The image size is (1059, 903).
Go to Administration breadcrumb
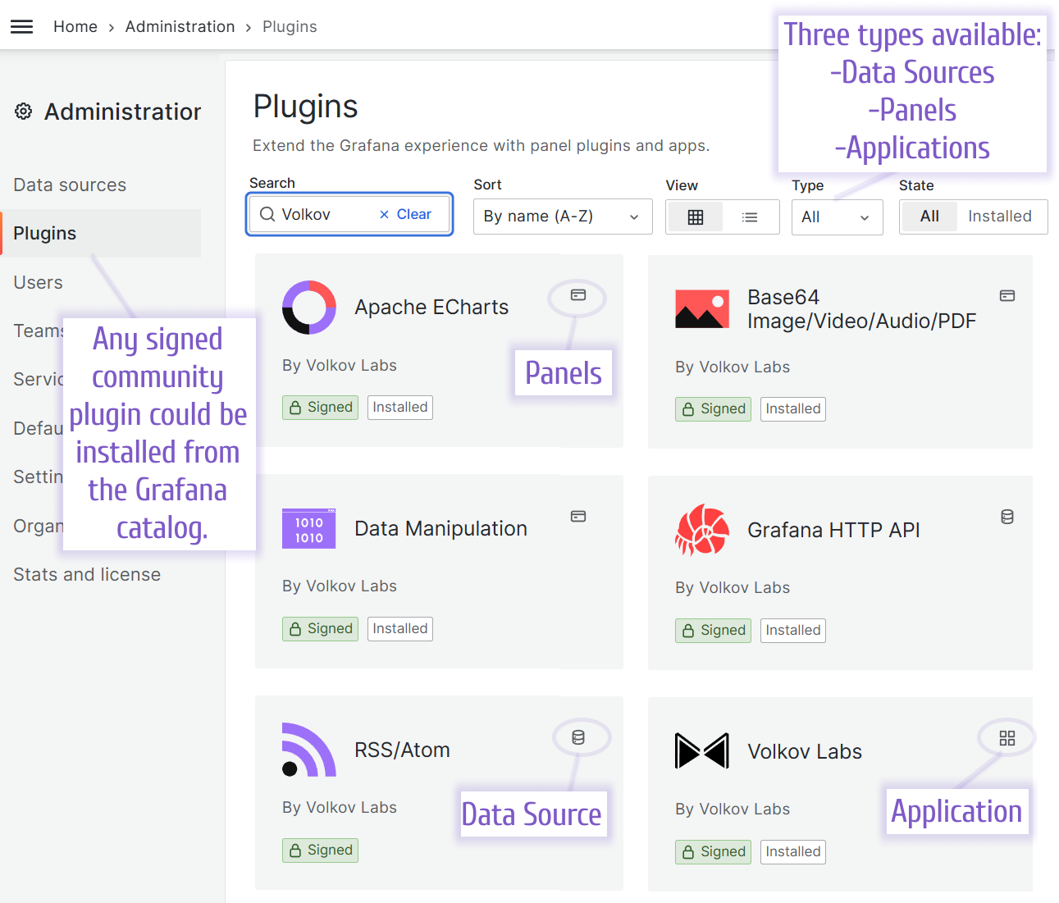coord(180,27)
